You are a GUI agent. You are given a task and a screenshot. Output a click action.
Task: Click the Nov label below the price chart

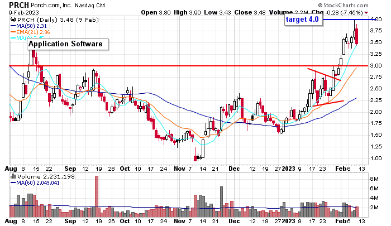pos(179,169)
